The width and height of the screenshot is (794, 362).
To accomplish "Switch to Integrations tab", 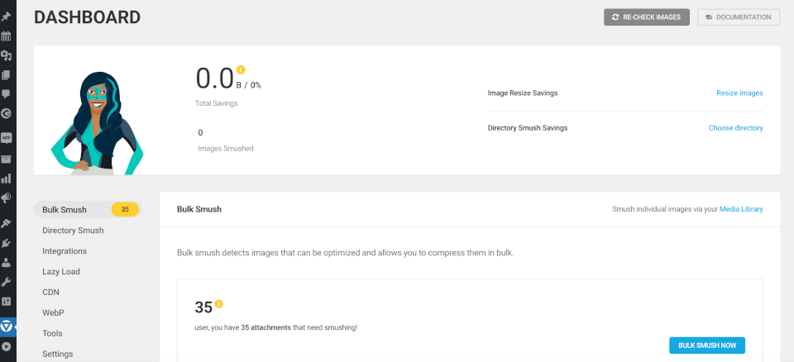I will (x=65, y=251).
